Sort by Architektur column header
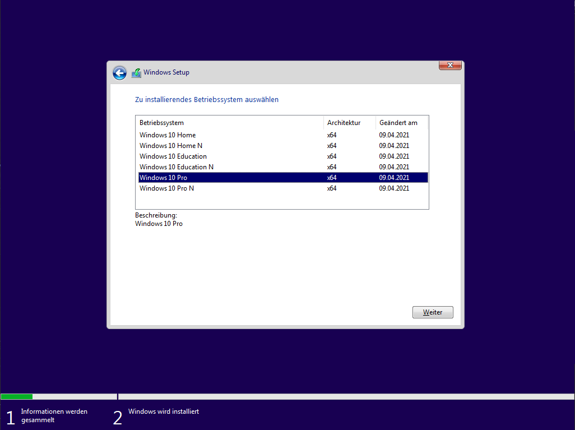 (x=350, y=123)
